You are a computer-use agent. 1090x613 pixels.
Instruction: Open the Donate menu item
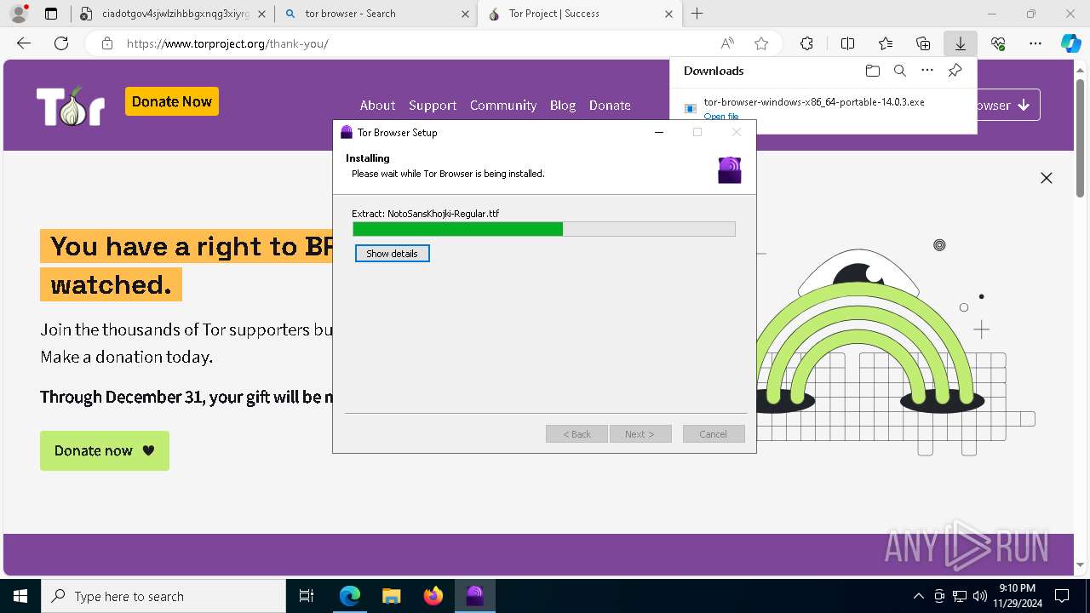pos(610,106)
